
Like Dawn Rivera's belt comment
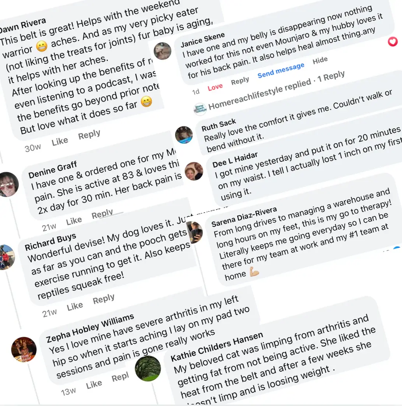coord(60,142)
